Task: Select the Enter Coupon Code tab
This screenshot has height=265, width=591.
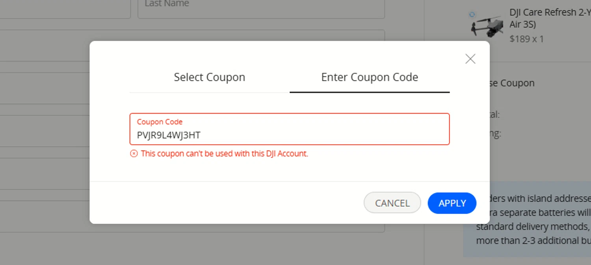Action: (369, 77)
